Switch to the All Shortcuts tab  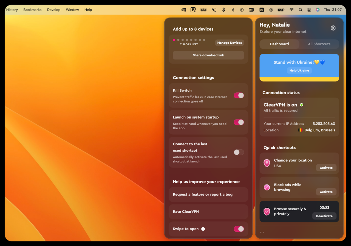[319, 44]
